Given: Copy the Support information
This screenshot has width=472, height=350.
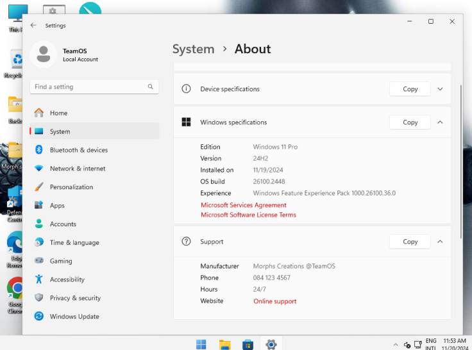Looking at the screenshot, I should 410,242.
